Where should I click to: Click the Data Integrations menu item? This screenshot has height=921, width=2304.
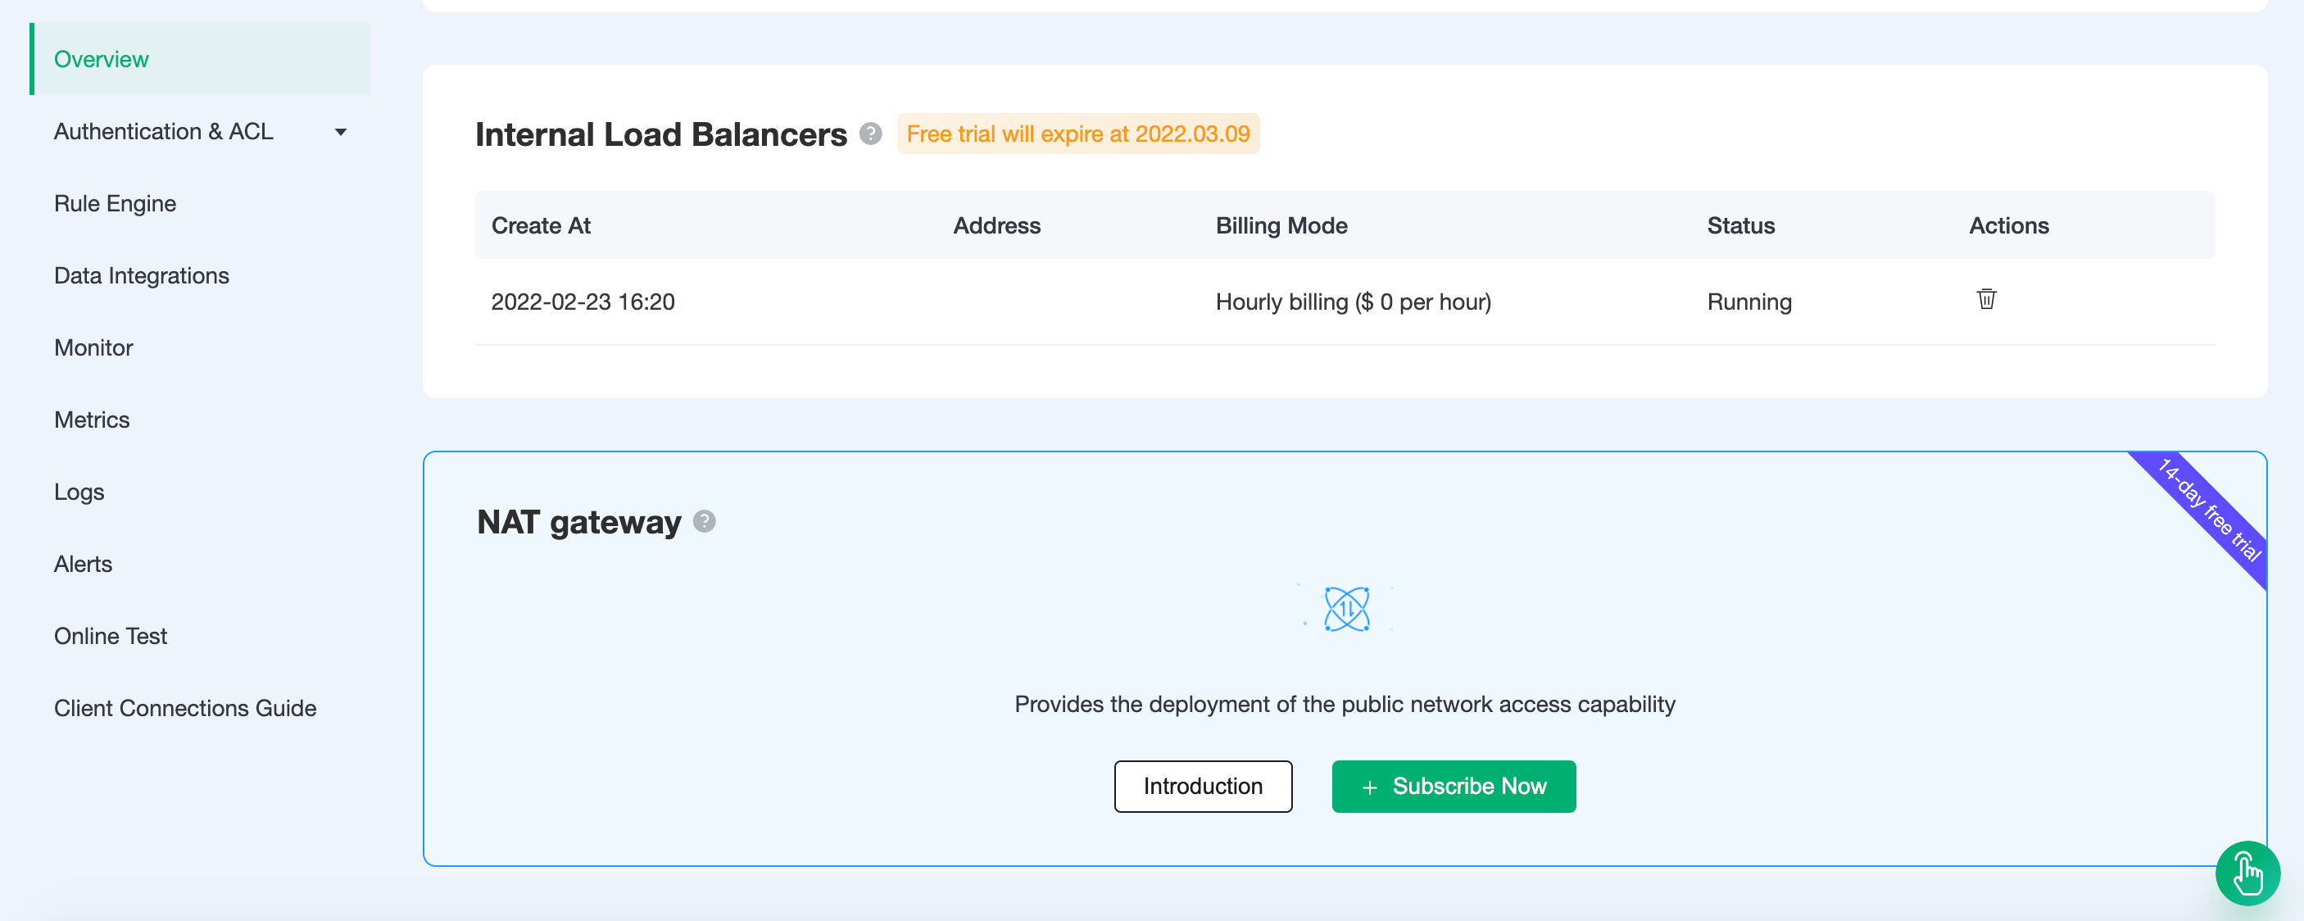(141, 274)
